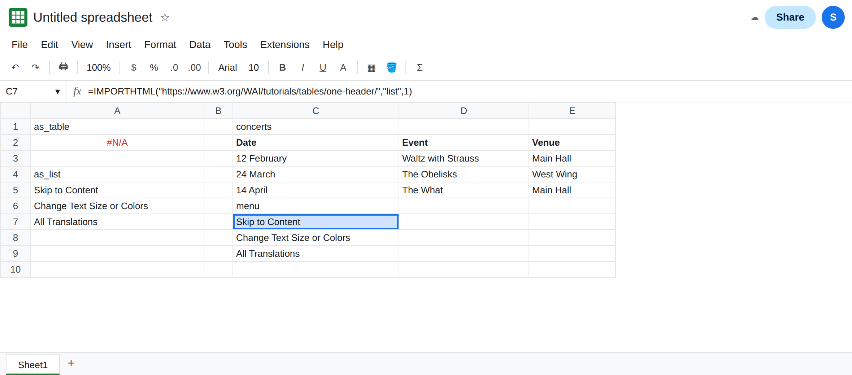Select cell 'Waltz with Strauss'
This screenshot has width=852, height=375.
coord(464,158)
